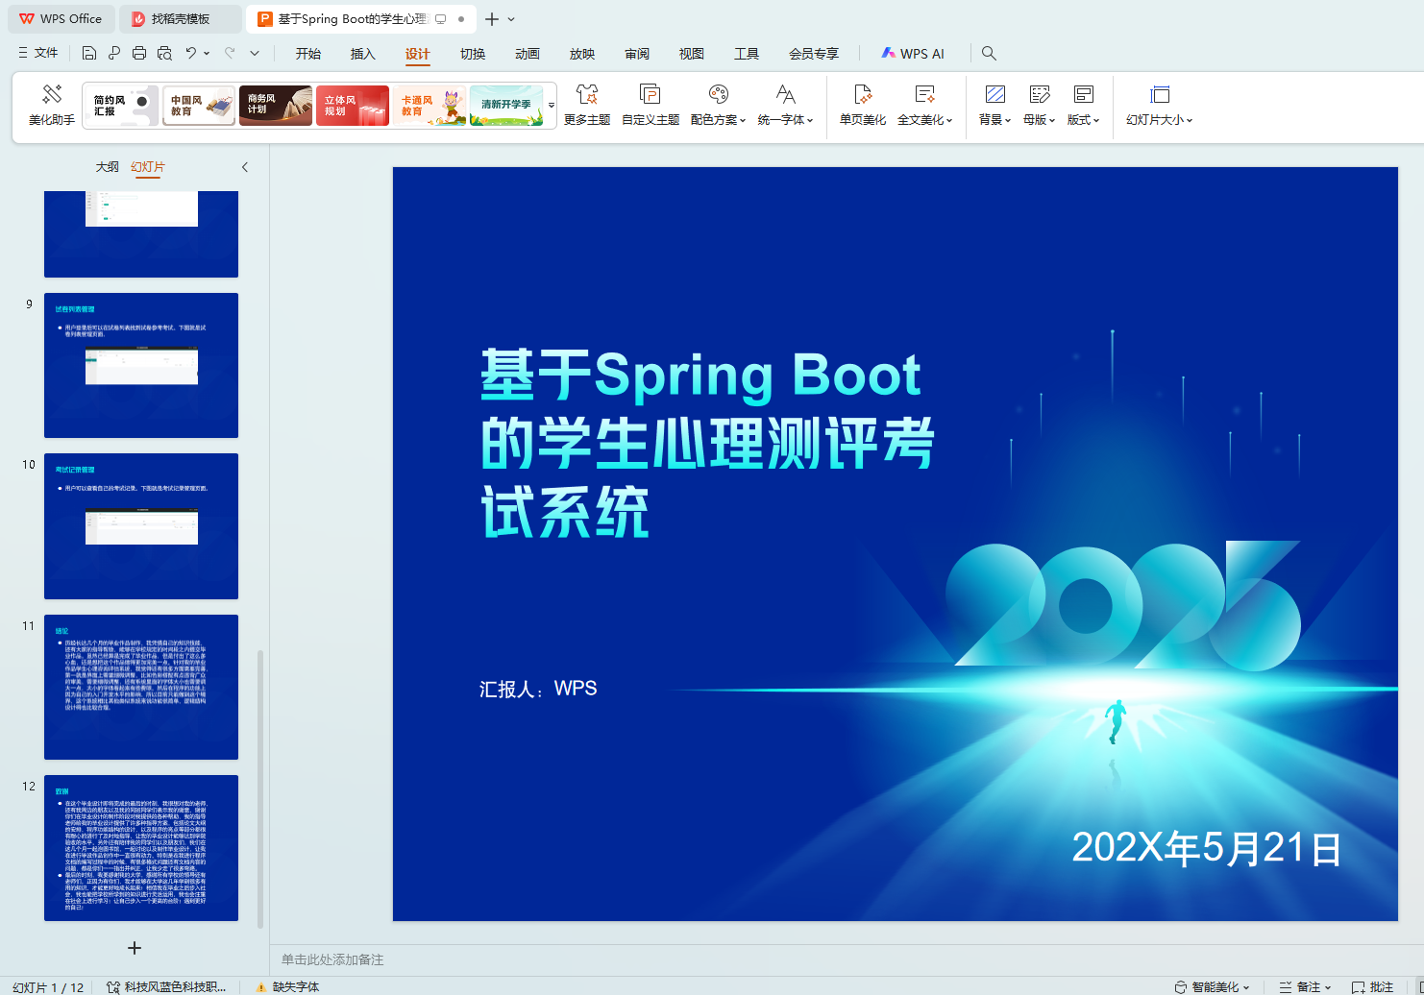Open the 母版 master dropdown
This screenshot has height=995, width=1424.
(1039, 105)
